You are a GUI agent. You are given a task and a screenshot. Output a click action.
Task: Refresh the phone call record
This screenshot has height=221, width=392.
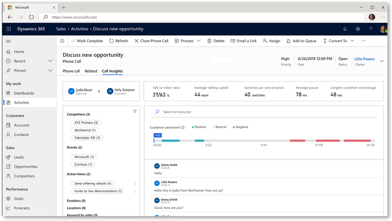tap(118, 41)
